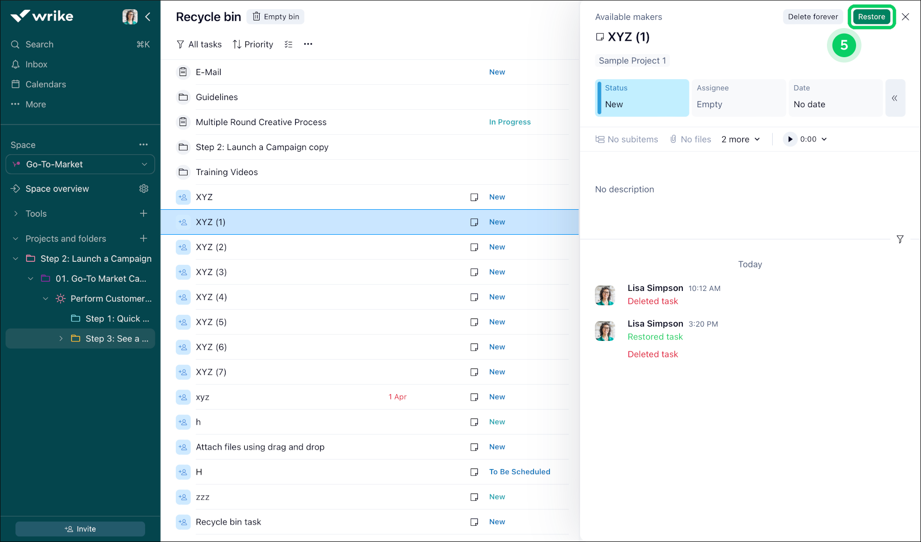Open the three-dot menu on the toolbar

point(308,44)
